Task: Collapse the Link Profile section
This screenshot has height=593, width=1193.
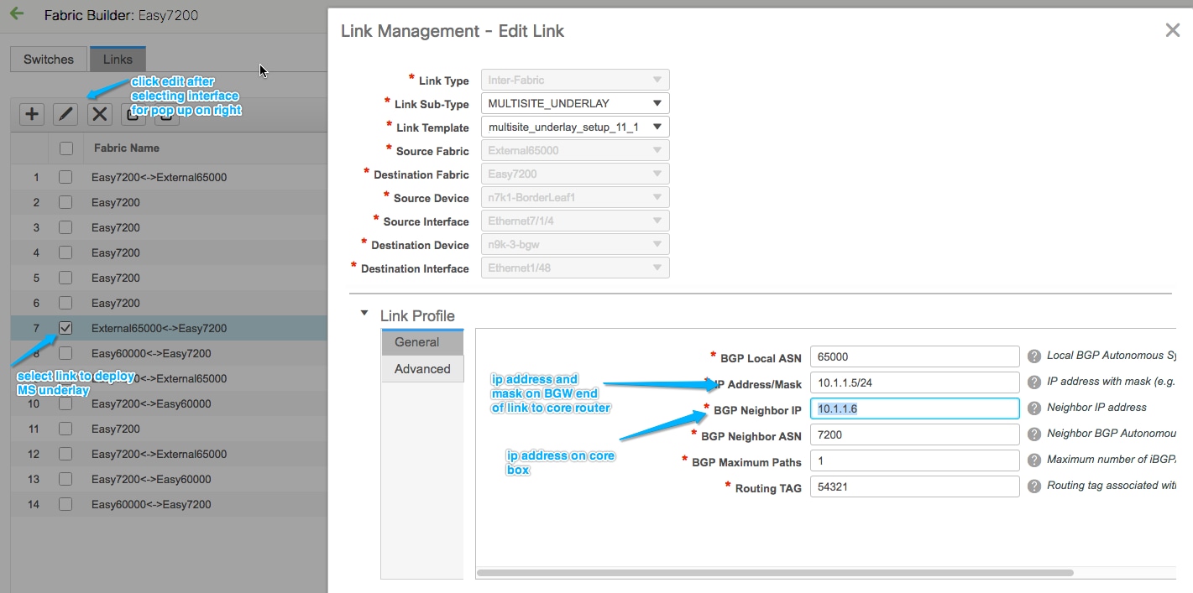Action: coord(364,314)
